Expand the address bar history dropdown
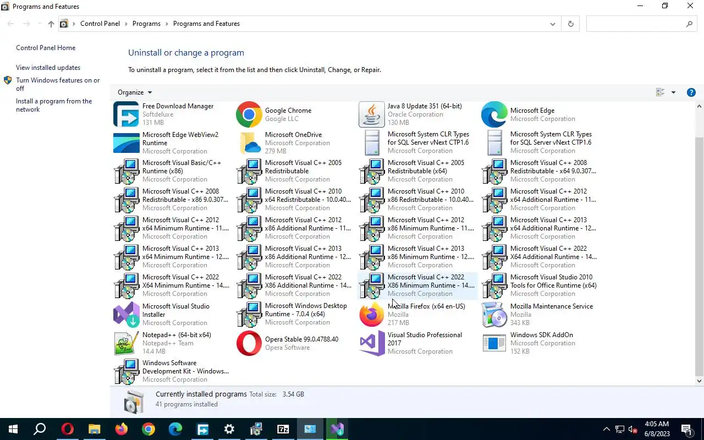Screen dimensions: 704x440 click(553, 24)
